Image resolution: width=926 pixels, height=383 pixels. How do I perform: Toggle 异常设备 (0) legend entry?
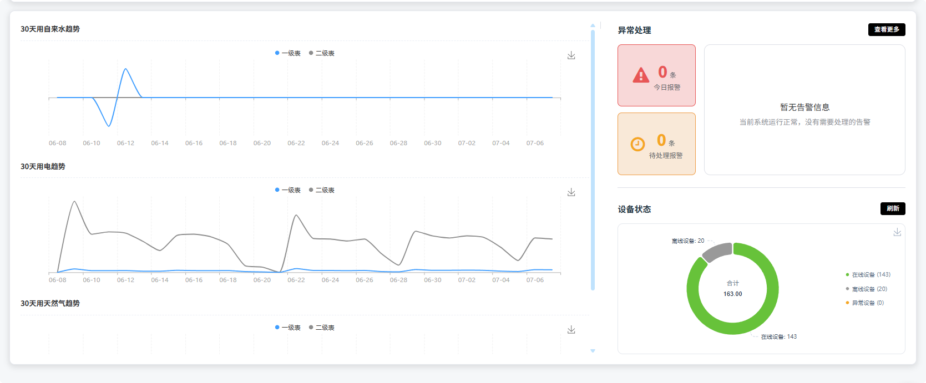pyautogui.click(x=865, y=303)
